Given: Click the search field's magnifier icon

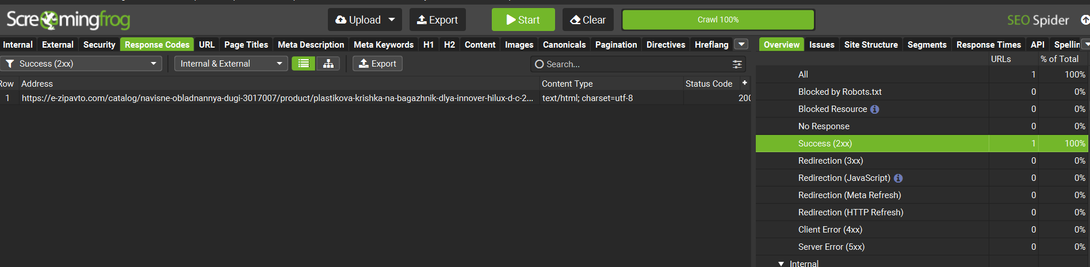Looking at the screenshot, I should [x=539, y=64].
